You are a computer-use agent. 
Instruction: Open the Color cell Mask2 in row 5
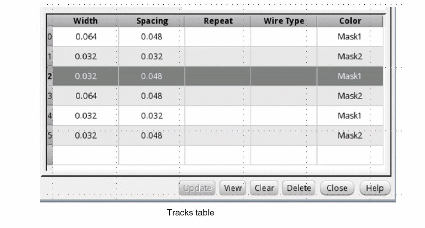(350, 135)
